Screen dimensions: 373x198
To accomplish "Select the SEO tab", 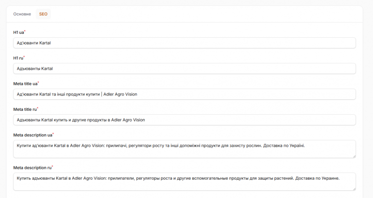I will coord(43,14).
